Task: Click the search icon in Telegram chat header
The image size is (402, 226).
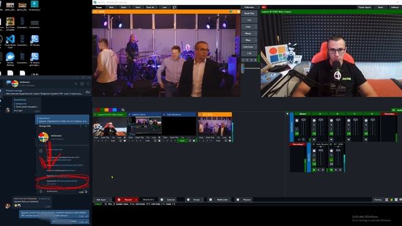Action: coord(76,83)
